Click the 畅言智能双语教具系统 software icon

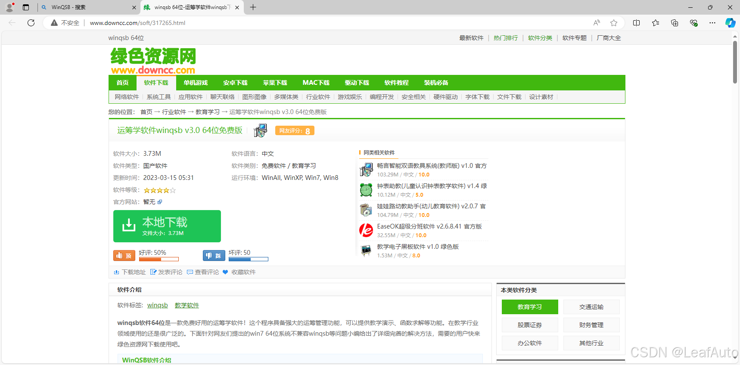(366, 170)
